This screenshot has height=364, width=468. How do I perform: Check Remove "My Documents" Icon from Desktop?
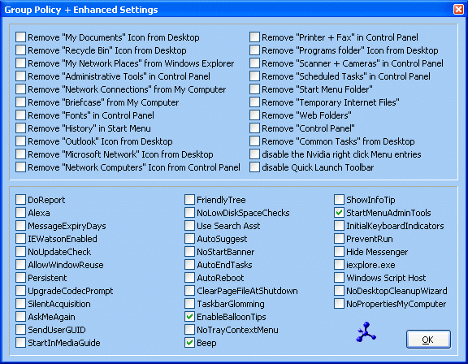(20, 37)
